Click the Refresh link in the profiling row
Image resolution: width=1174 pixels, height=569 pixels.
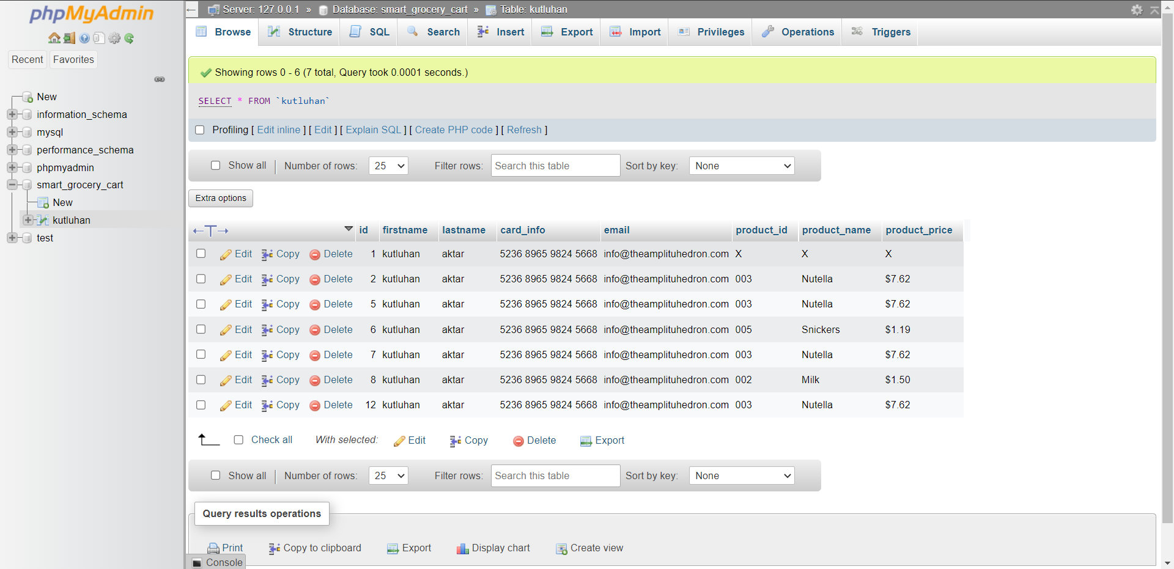tap(524, 130)
